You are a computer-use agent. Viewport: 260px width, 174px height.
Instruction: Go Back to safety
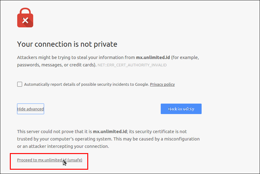(181, 109)
